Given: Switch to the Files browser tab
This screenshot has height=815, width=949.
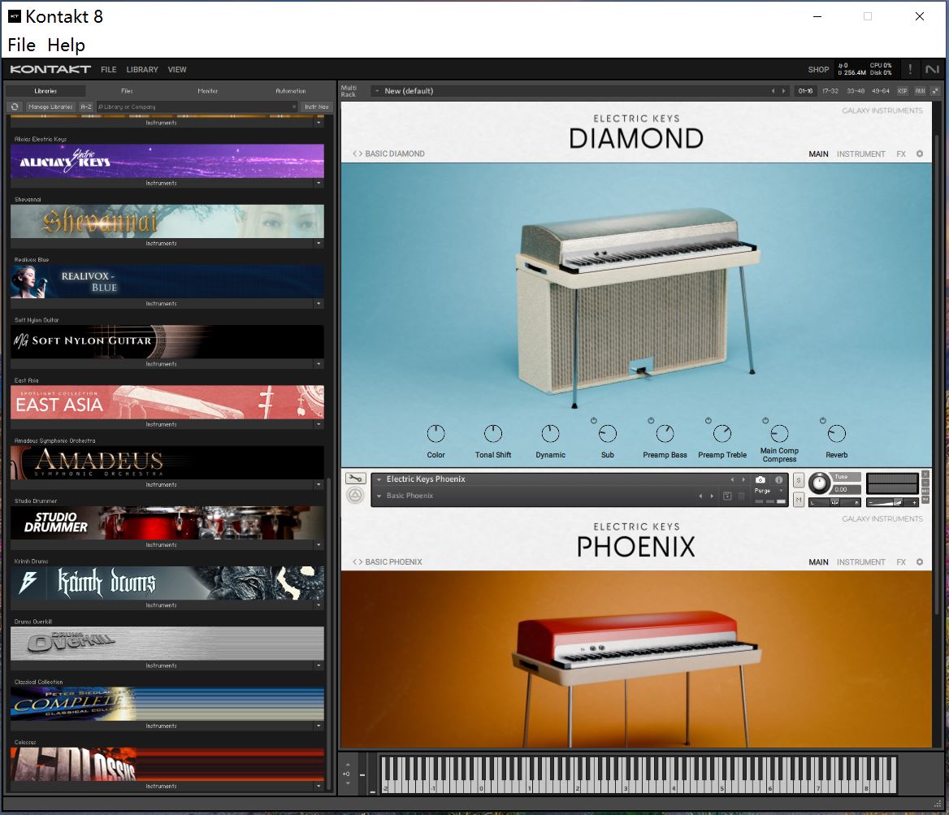Looking at the screenshot, I should [127, 91].
